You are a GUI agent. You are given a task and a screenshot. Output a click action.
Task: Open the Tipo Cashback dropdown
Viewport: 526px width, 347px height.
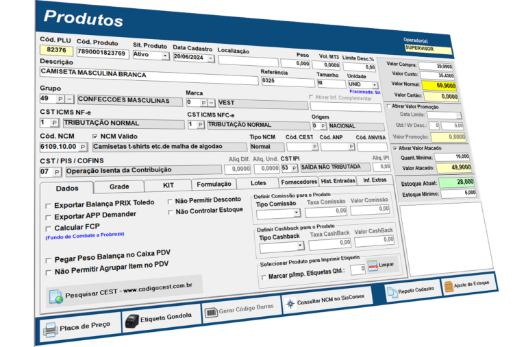click(x=300, y=246)
